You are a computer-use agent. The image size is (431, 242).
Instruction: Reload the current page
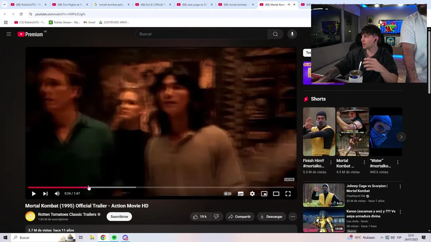click(x=21, y=14)
